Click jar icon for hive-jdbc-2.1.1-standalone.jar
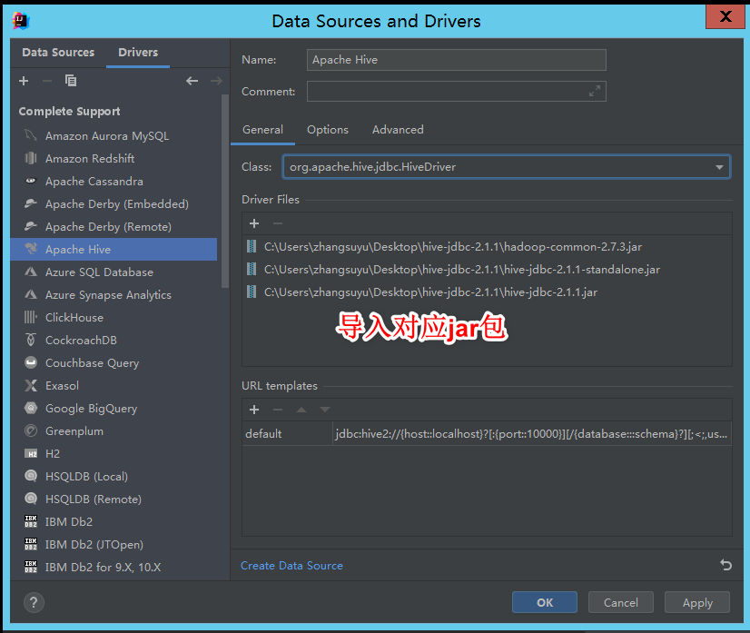The width and height of the screenshot is (750, 633). [252, 270]
